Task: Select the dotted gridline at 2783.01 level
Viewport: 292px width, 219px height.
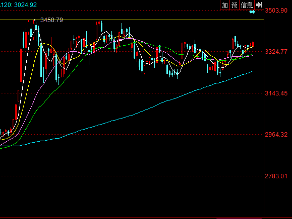Action: click(x=132, y=176)
